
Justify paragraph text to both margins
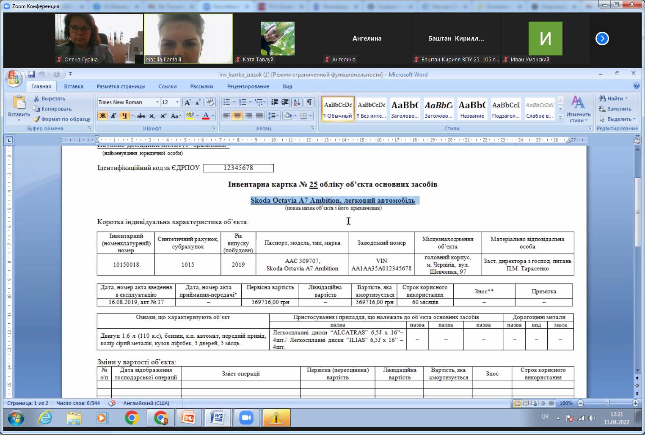point(259,116)
